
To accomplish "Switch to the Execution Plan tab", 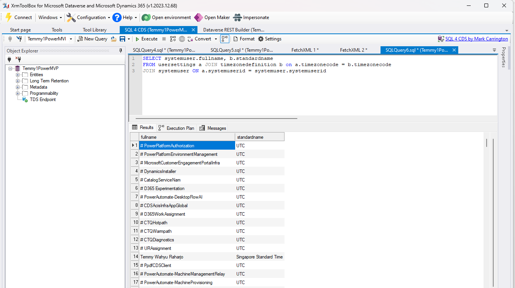I will 176,128.
